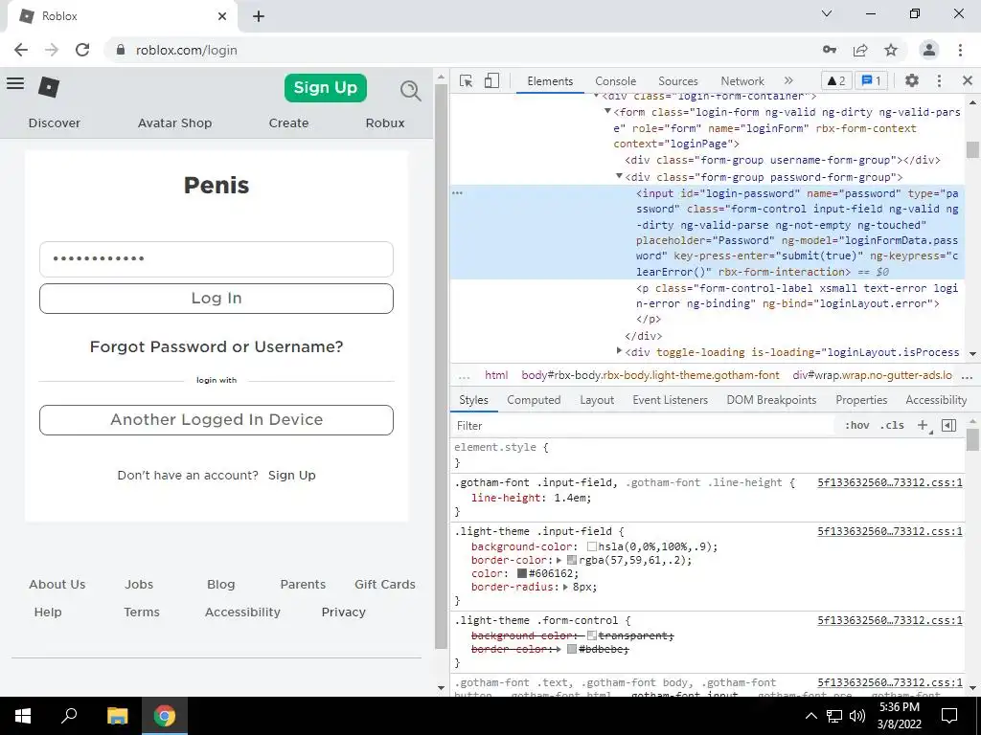
Task: Open the Event Listeners tab
Action: (670, 399)
